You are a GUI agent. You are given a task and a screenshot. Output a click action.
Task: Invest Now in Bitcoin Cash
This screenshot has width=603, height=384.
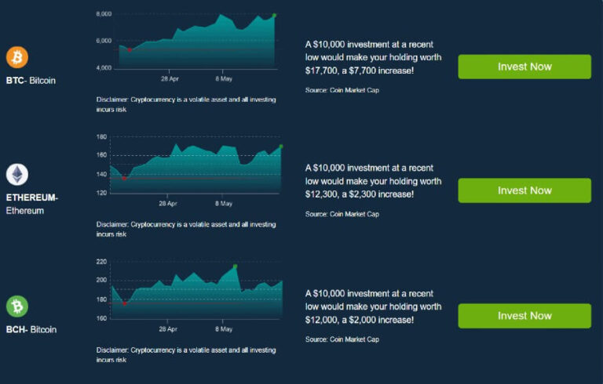click(x=524, y=316)
